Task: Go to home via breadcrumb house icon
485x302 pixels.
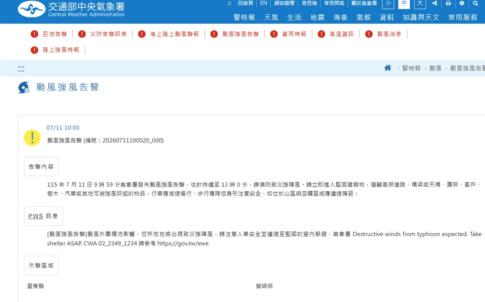Action: click(x=388, y=68)
